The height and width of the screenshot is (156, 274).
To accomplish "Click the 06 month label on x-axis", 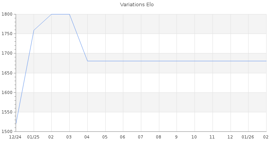I will [x=123, y=137].
